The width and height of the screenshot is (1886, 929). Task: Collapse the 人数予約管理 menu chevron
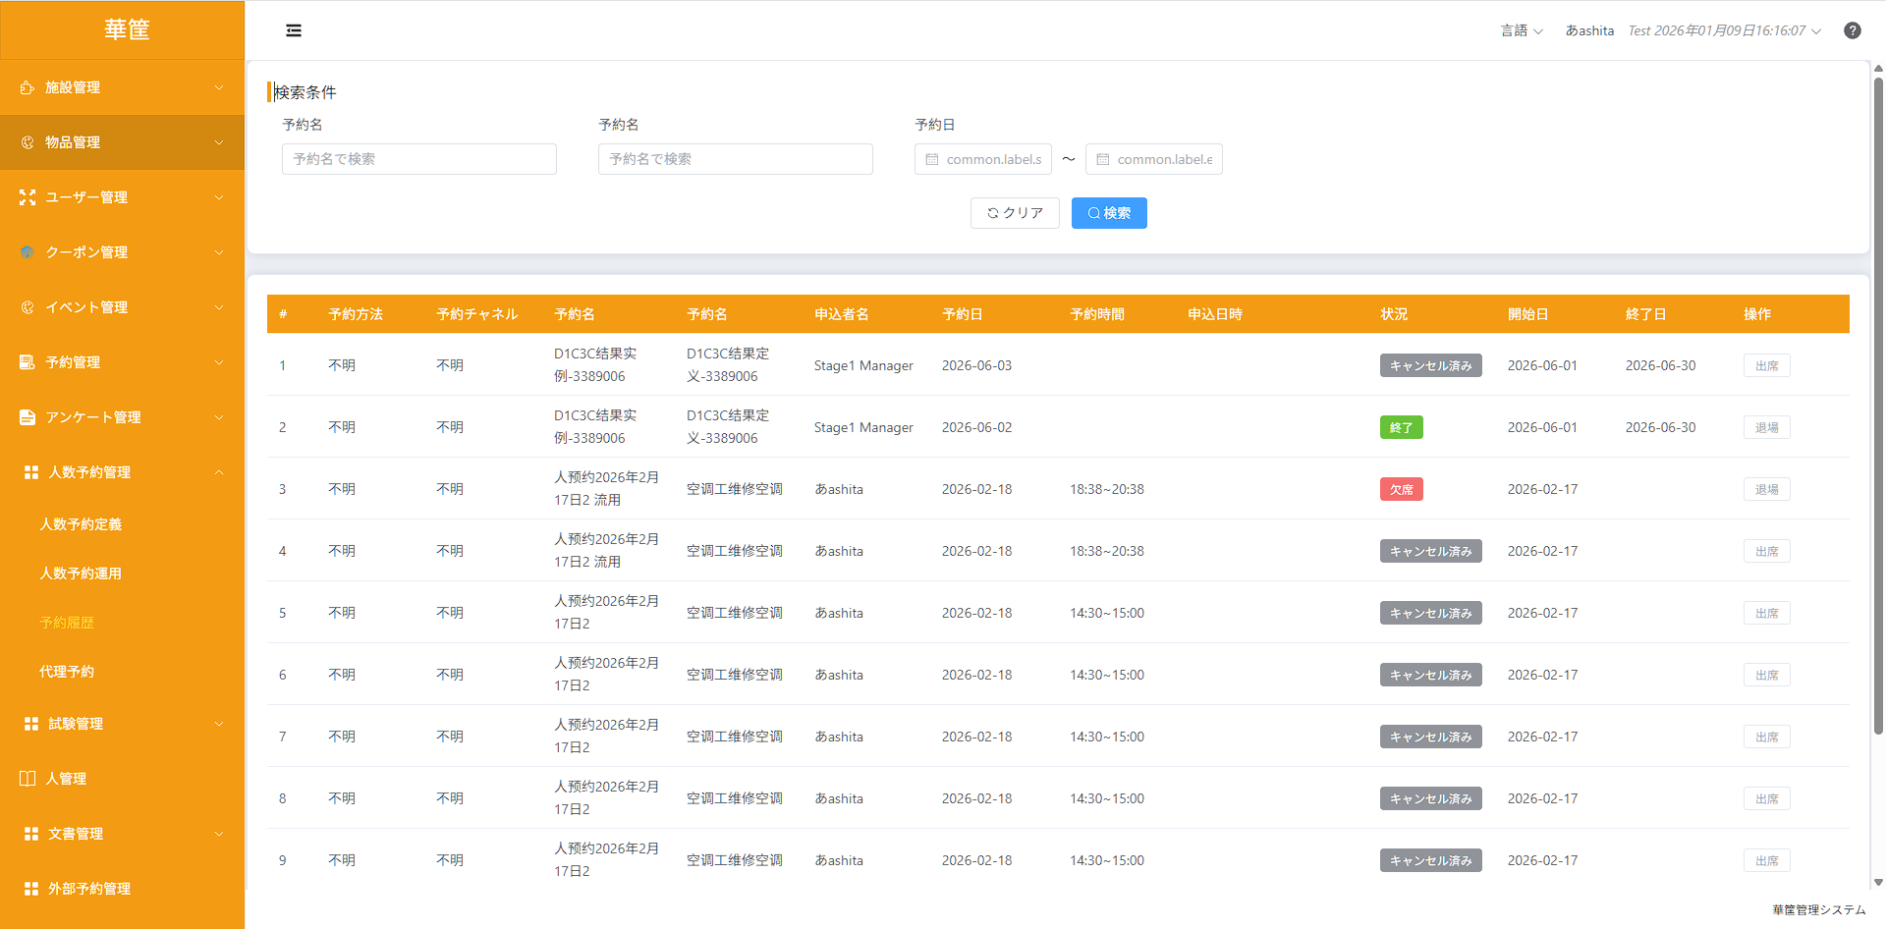click(219, 472)
